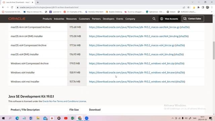Open the Chrome profile avatar
The image size is (215, 121).
tap(208, 7)
